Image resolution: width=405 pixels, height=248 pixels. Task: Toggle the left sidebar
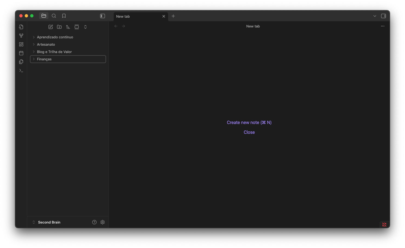[x=103, y=16]
